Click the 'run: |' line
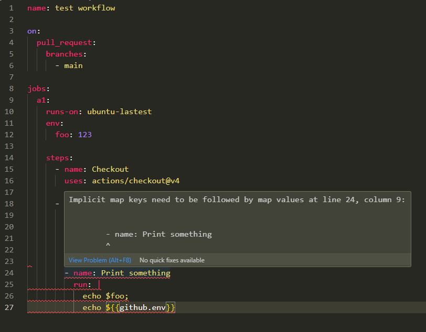 87,284
